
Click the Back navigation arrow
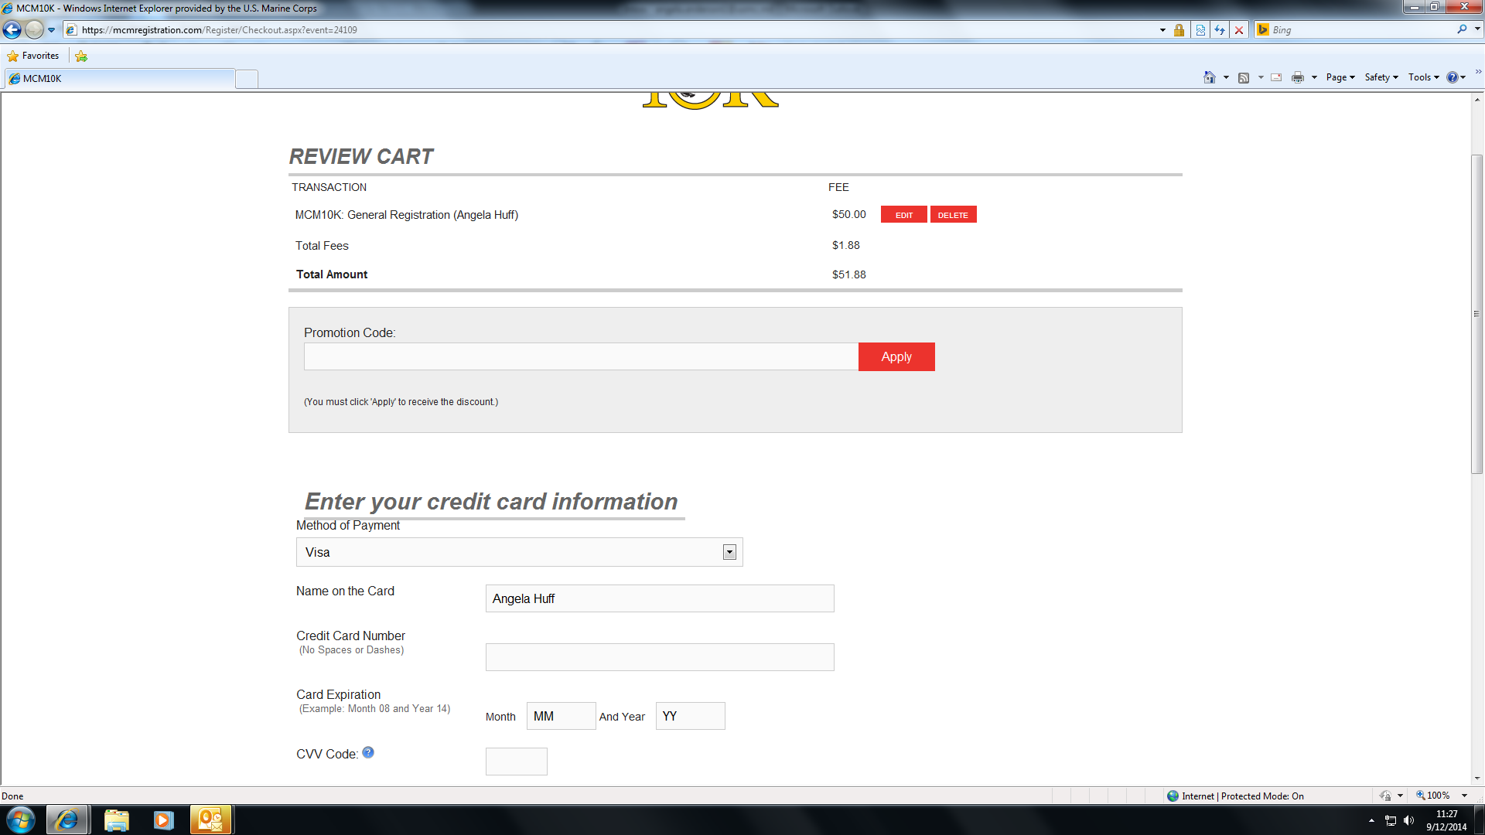[x=12, y=30]
